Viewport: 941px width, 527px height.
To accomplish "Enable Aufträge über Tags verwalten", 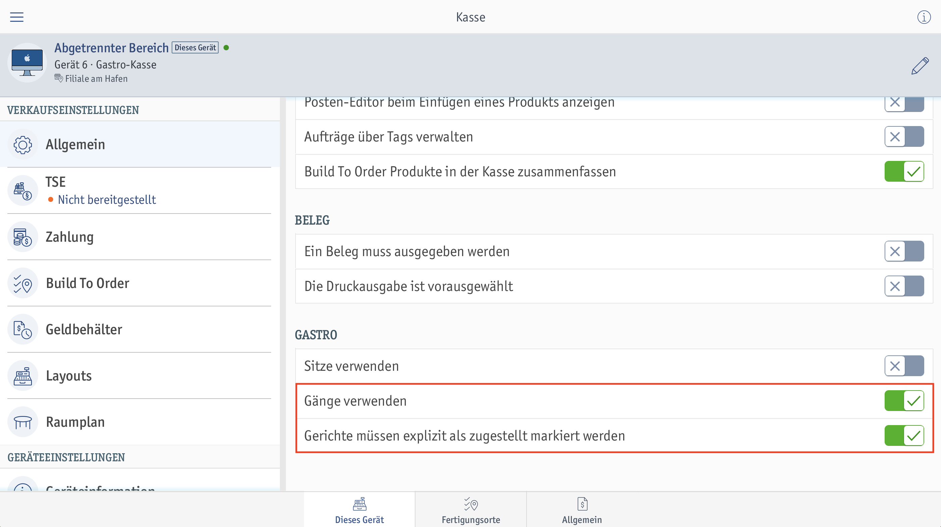I will point(904,137).
